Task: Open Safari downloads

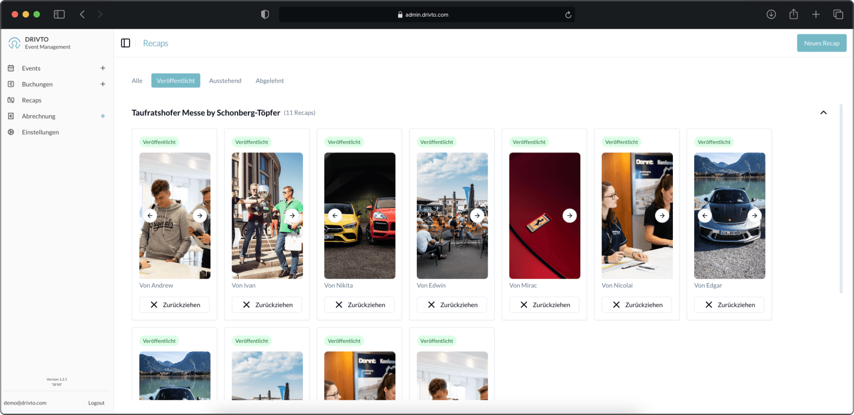Action: pyautogui.click(x=771, y=14)
